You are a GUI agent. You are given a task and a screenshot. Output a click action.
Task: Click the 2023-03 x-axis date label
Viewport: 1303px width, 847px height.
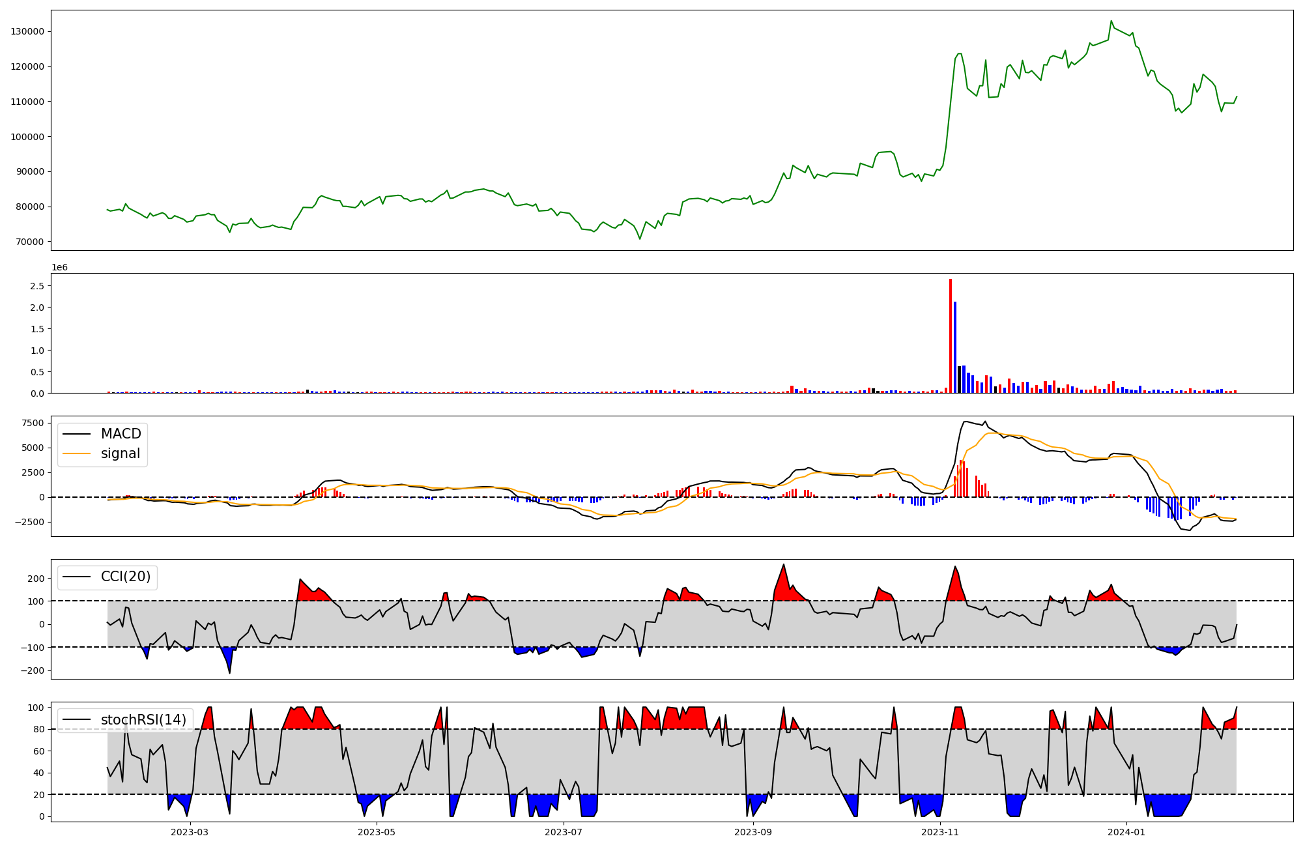point(190,832)
